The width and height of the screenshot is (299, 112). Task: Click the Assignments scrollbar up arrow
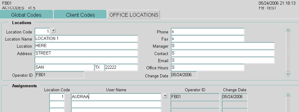coord(288,95)
